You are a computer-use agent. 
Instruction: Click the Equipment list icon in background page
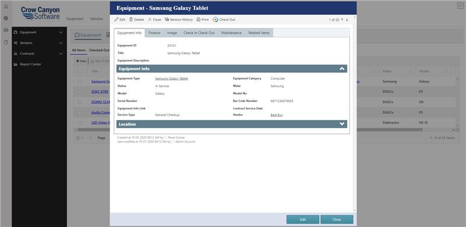click(77, 35)
